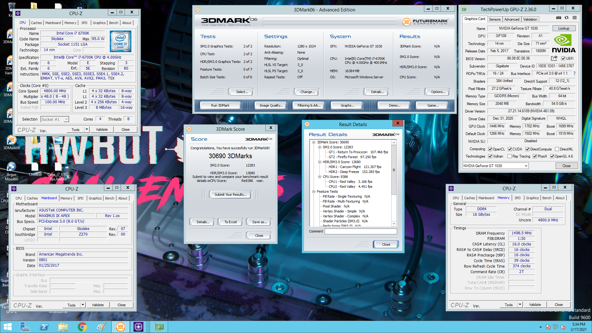This screenshot has height=333, width=592.
Task: Toggle the Vulkan checkbox
Action: pos(490,156)
